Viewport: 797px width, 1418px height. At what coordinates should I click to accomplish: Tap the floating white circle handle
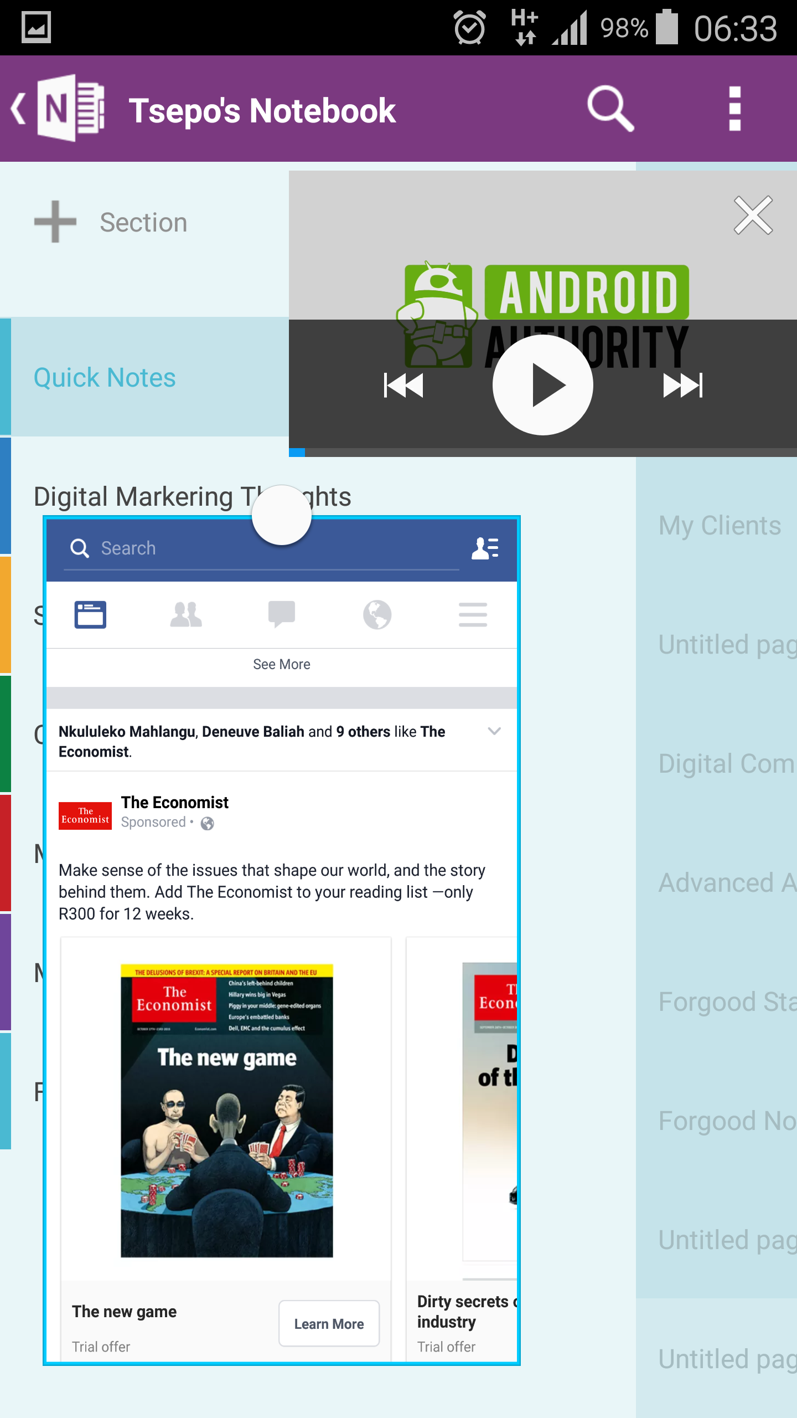pos(282,515)
